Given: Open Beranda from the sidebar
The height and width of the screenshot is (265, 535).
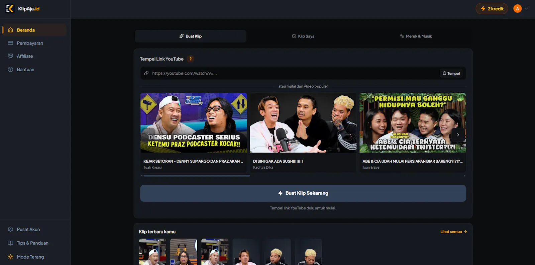Looking at the screenshot, I should pyautogui.click(x=35, y=30).
